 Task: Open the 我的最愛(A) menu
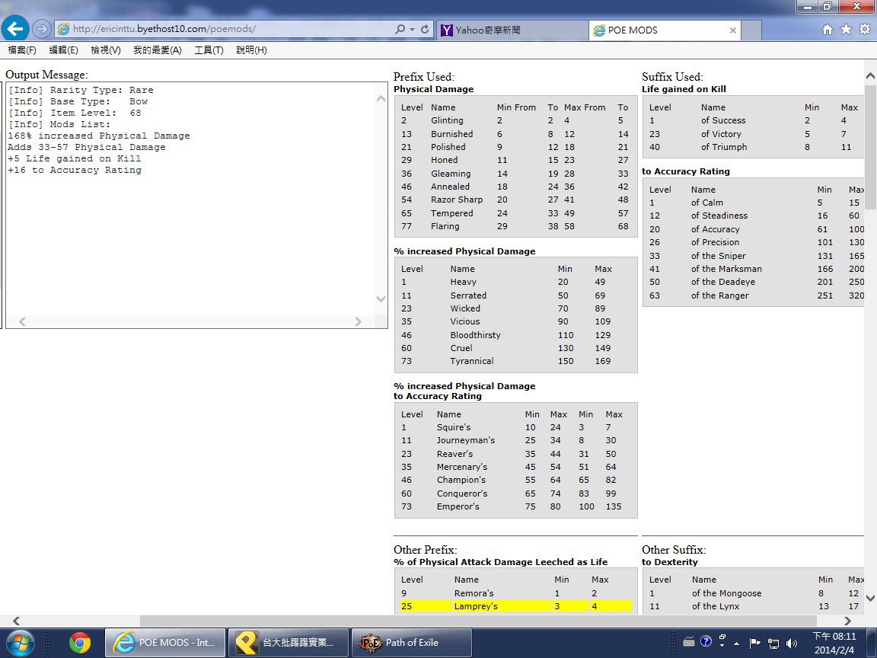click(x=157, y=50)
